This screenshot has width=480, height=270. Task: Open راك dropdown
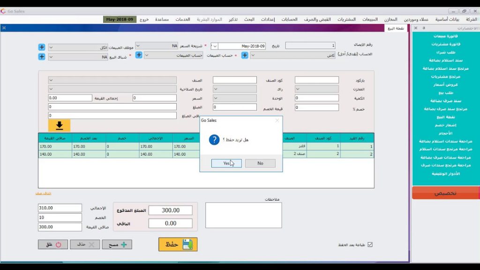[216, 89]
